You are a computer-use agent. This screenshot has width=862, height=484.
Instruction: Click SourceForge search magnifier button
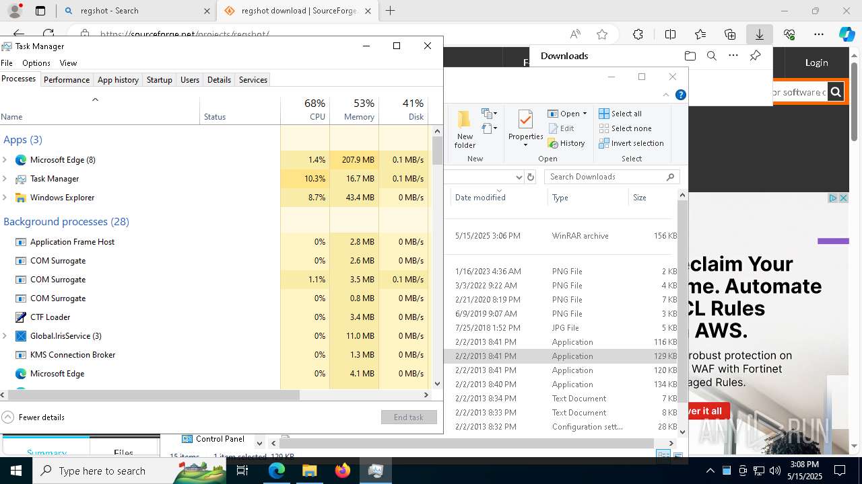click(x=835, y=92)
